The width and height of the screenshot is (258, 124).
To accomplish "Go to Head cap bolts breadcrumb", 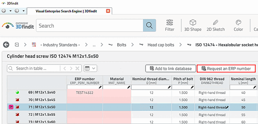I will tap(161, 45).
